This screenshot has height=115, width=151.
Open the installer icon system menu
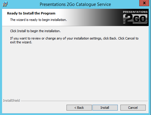[5, 4]
